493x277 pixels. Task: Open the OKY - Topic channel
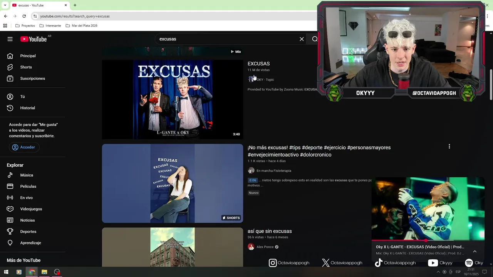pos(265,80)
